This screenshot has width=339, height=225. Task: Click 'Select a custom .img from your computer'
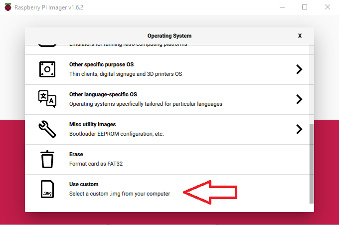[x=120, y=194]
